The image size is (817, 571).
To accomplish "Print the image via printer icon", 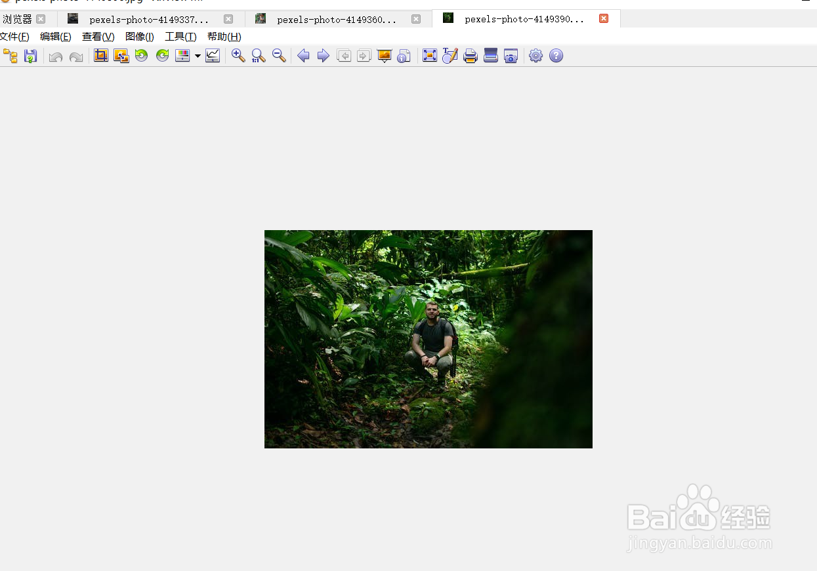I will click(x=470, y=56).
